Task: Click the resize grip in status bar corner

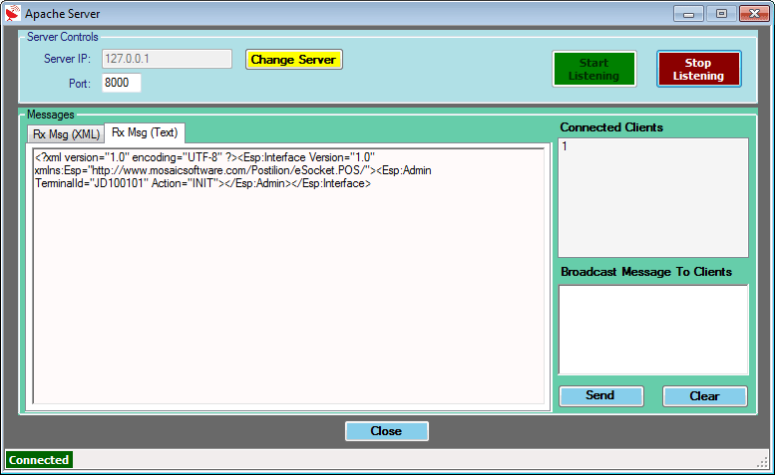Action: pyautogui.click(x=763, y=462)
